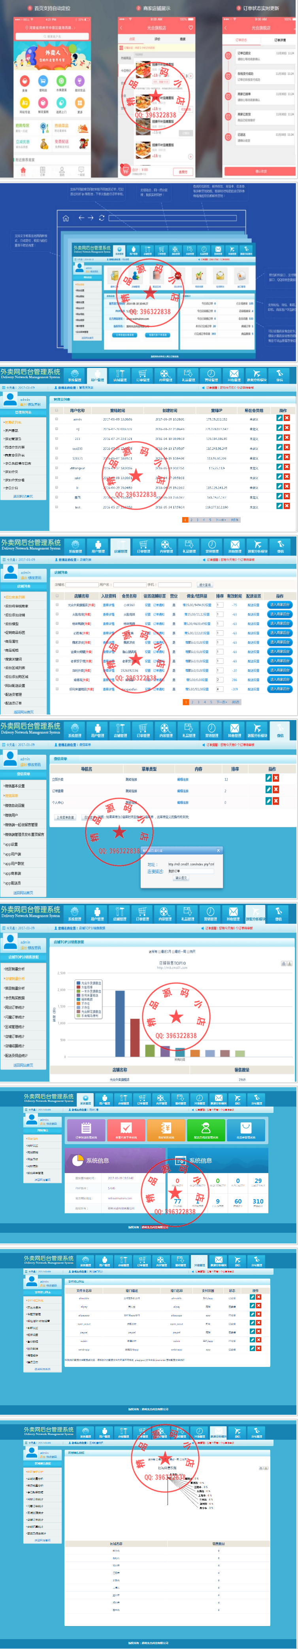
Task: Click the forward arrow in the browser mockup
Action: [91, 218]
